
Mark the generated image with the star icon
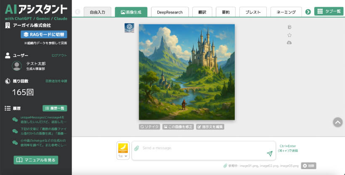[x=289, y=35]
